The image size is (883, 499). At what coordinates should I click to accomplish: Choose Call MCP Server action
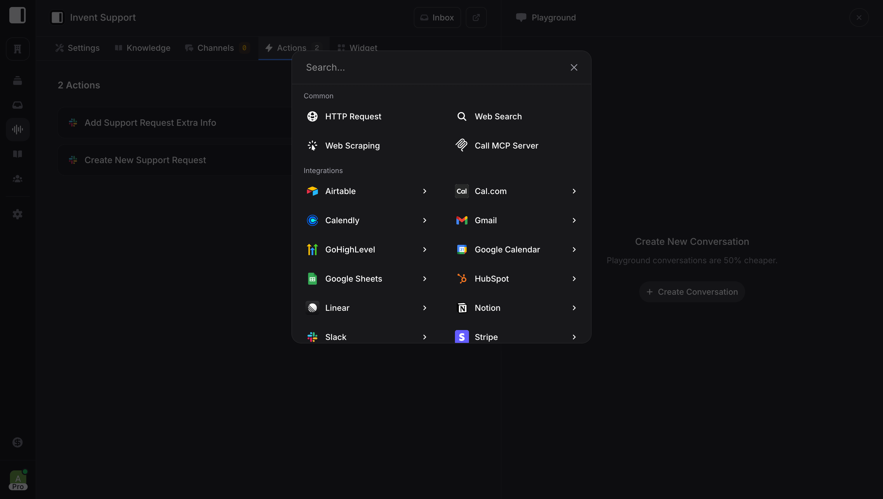517,146
